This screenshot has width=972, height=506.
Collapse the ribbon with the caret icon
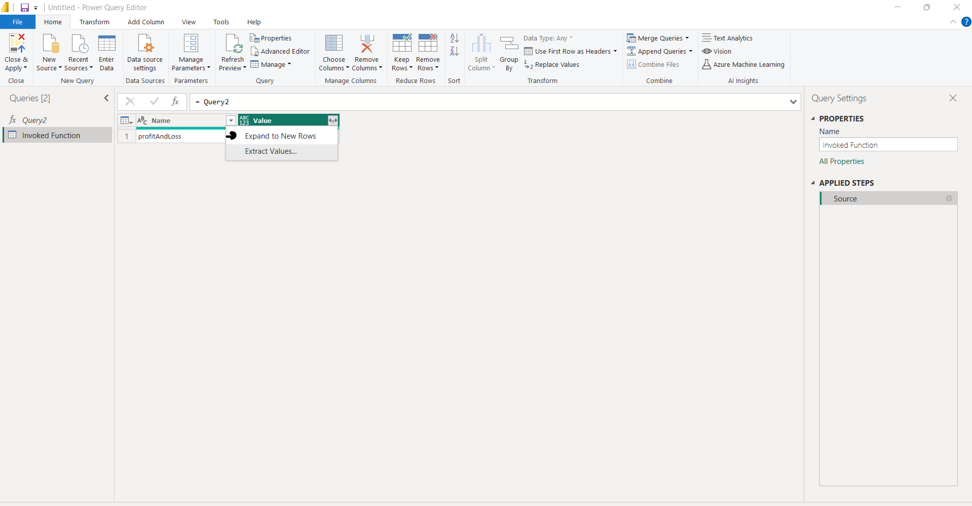[x=953, y=22]
